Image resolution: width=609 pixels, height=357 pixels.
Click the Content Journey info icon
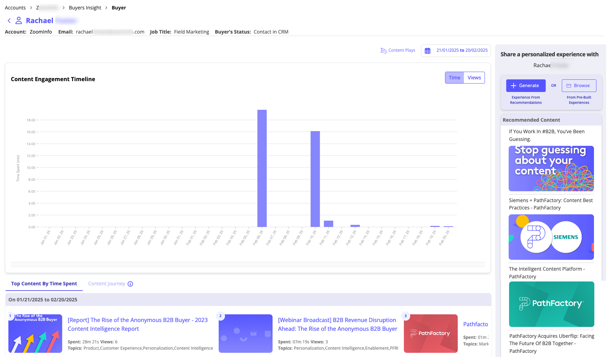pyautogui.click(x=130, y=284)
